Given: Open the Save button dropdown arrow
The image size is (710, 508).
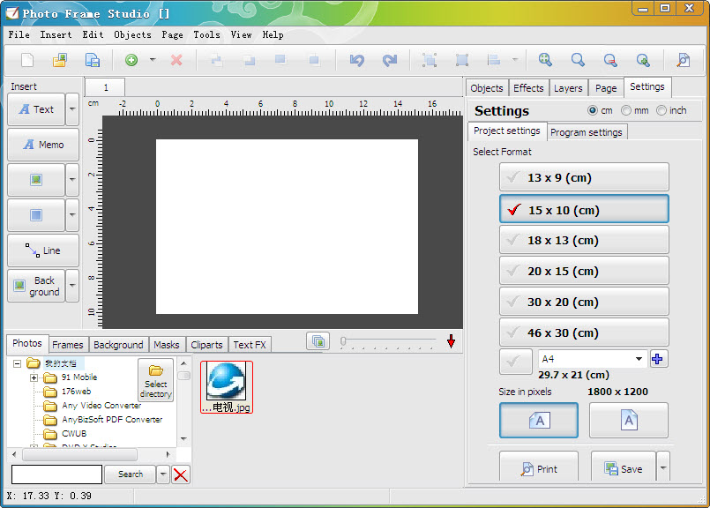Looking at the screenshot, I should (x=662, y=468).
